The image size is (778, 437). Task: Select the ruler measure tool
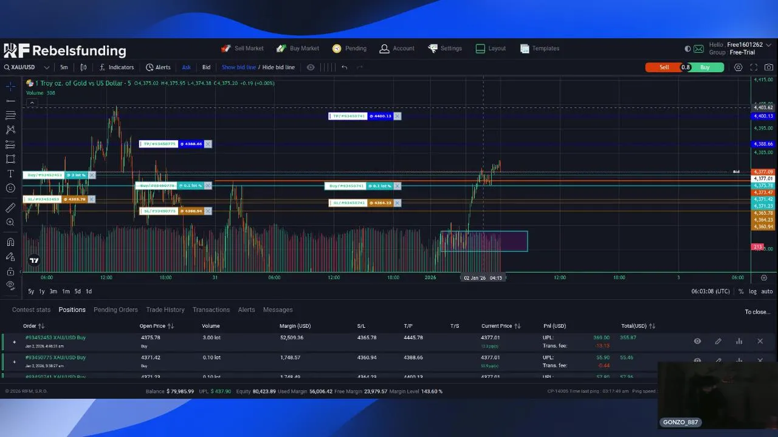tap(10, 208)
